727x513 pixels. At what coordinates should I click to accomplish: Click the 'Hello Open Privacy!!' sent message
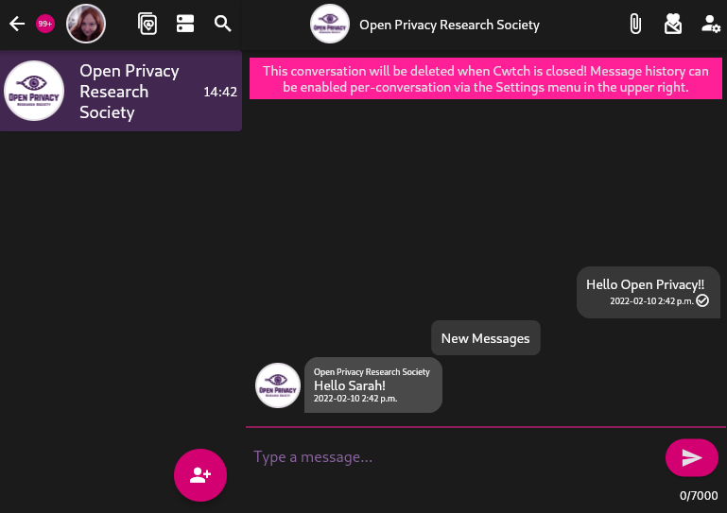click(649, 293)
